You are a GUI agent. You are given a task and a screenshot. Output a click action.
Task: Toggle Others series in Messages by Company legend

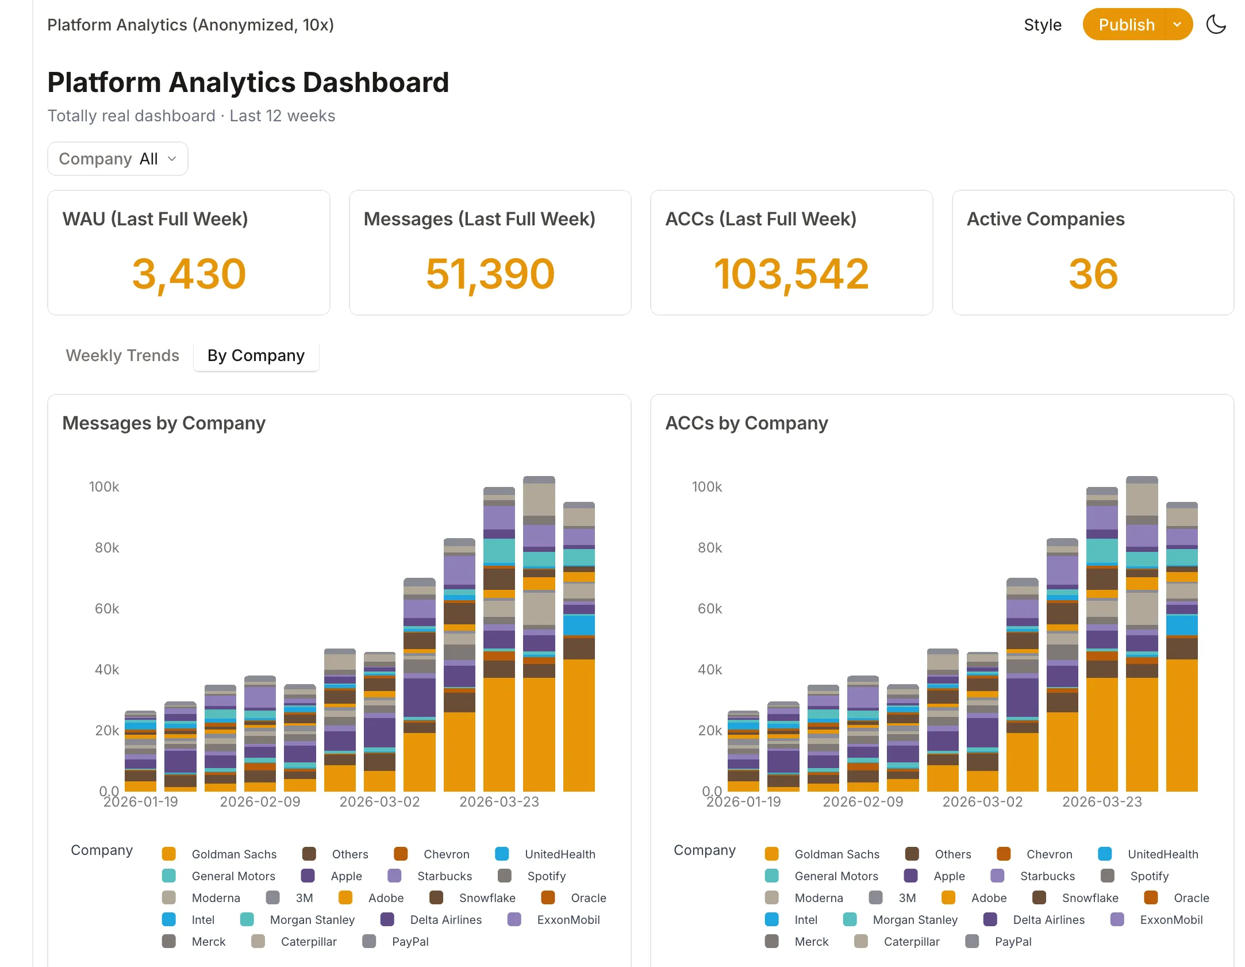tap(349, 854)
